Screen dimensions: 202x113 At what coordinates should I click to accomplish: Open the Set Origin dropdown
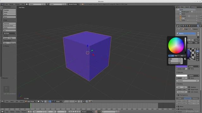click(x=10, y=33)
